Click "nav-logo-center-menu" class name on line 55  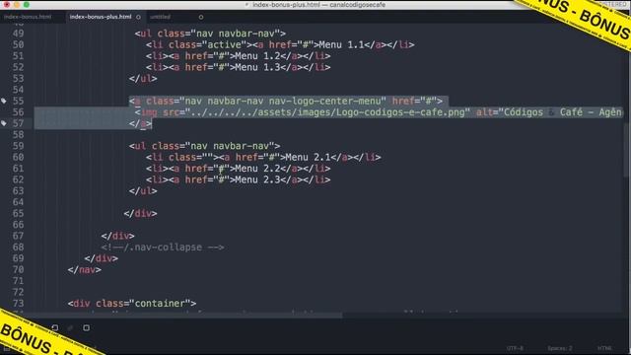click(324, 101)
